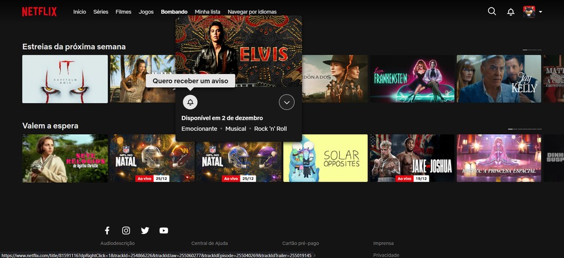Open Netflix YouTube icon
564x258 pixels.
[x=164, y=230]
